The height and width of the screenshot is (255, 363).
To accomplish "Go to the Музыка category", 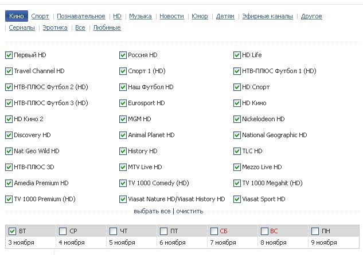I will click(x=140, y=17).
